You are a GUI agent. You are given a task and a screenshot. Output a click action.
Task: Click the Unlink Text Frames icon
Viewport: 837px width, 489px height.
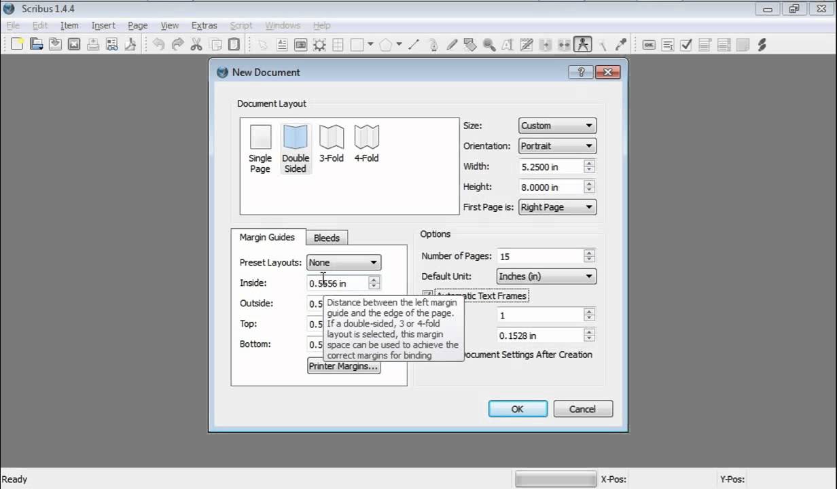(564, 44)
